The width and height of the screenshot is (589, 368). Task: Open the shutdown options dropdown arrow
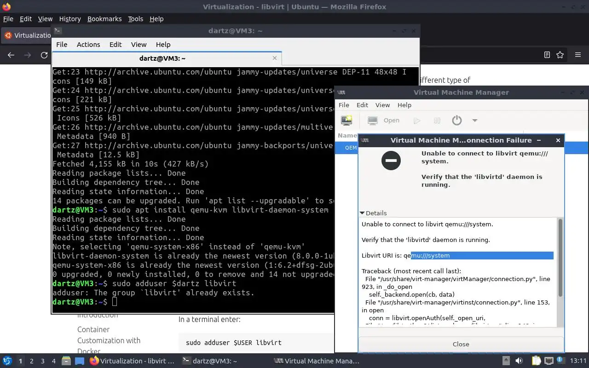tap(475, 121)
